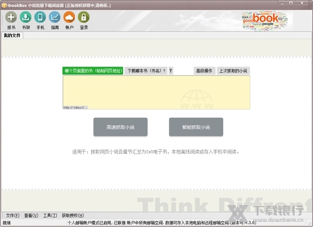The image size is (313, 227).
Task: Minimize the IbookBox window
Action: click(282, 3)
